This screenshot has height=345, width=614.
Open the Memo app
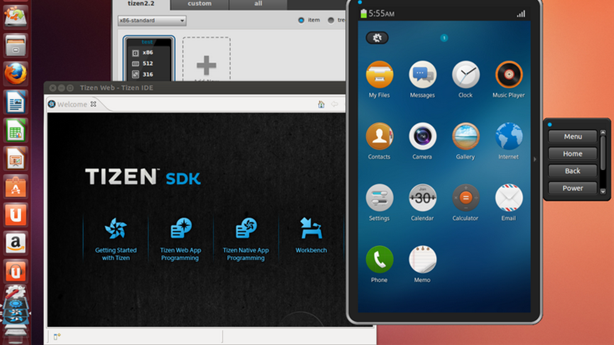423,260
